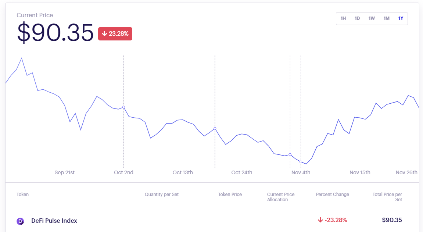Click the Nov 15th date label on the chart axis
This screenshot has width=423, height=232.
coord(360,172)
